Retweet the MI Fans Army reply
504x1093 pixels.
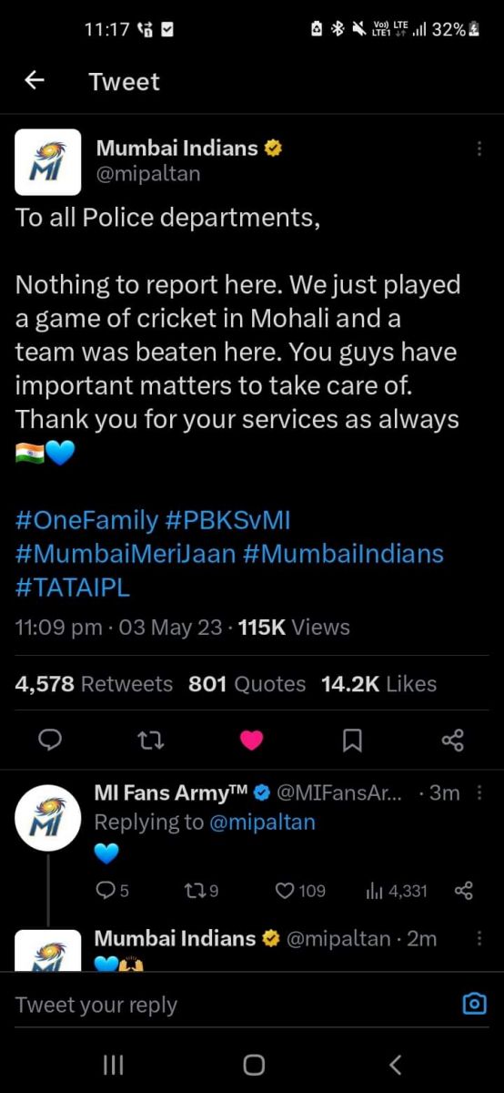click(x=200, y=890)
